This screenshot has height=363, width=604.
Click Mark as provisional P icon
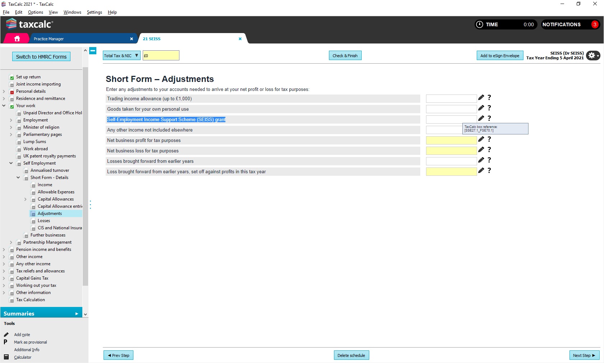point(5,342)
